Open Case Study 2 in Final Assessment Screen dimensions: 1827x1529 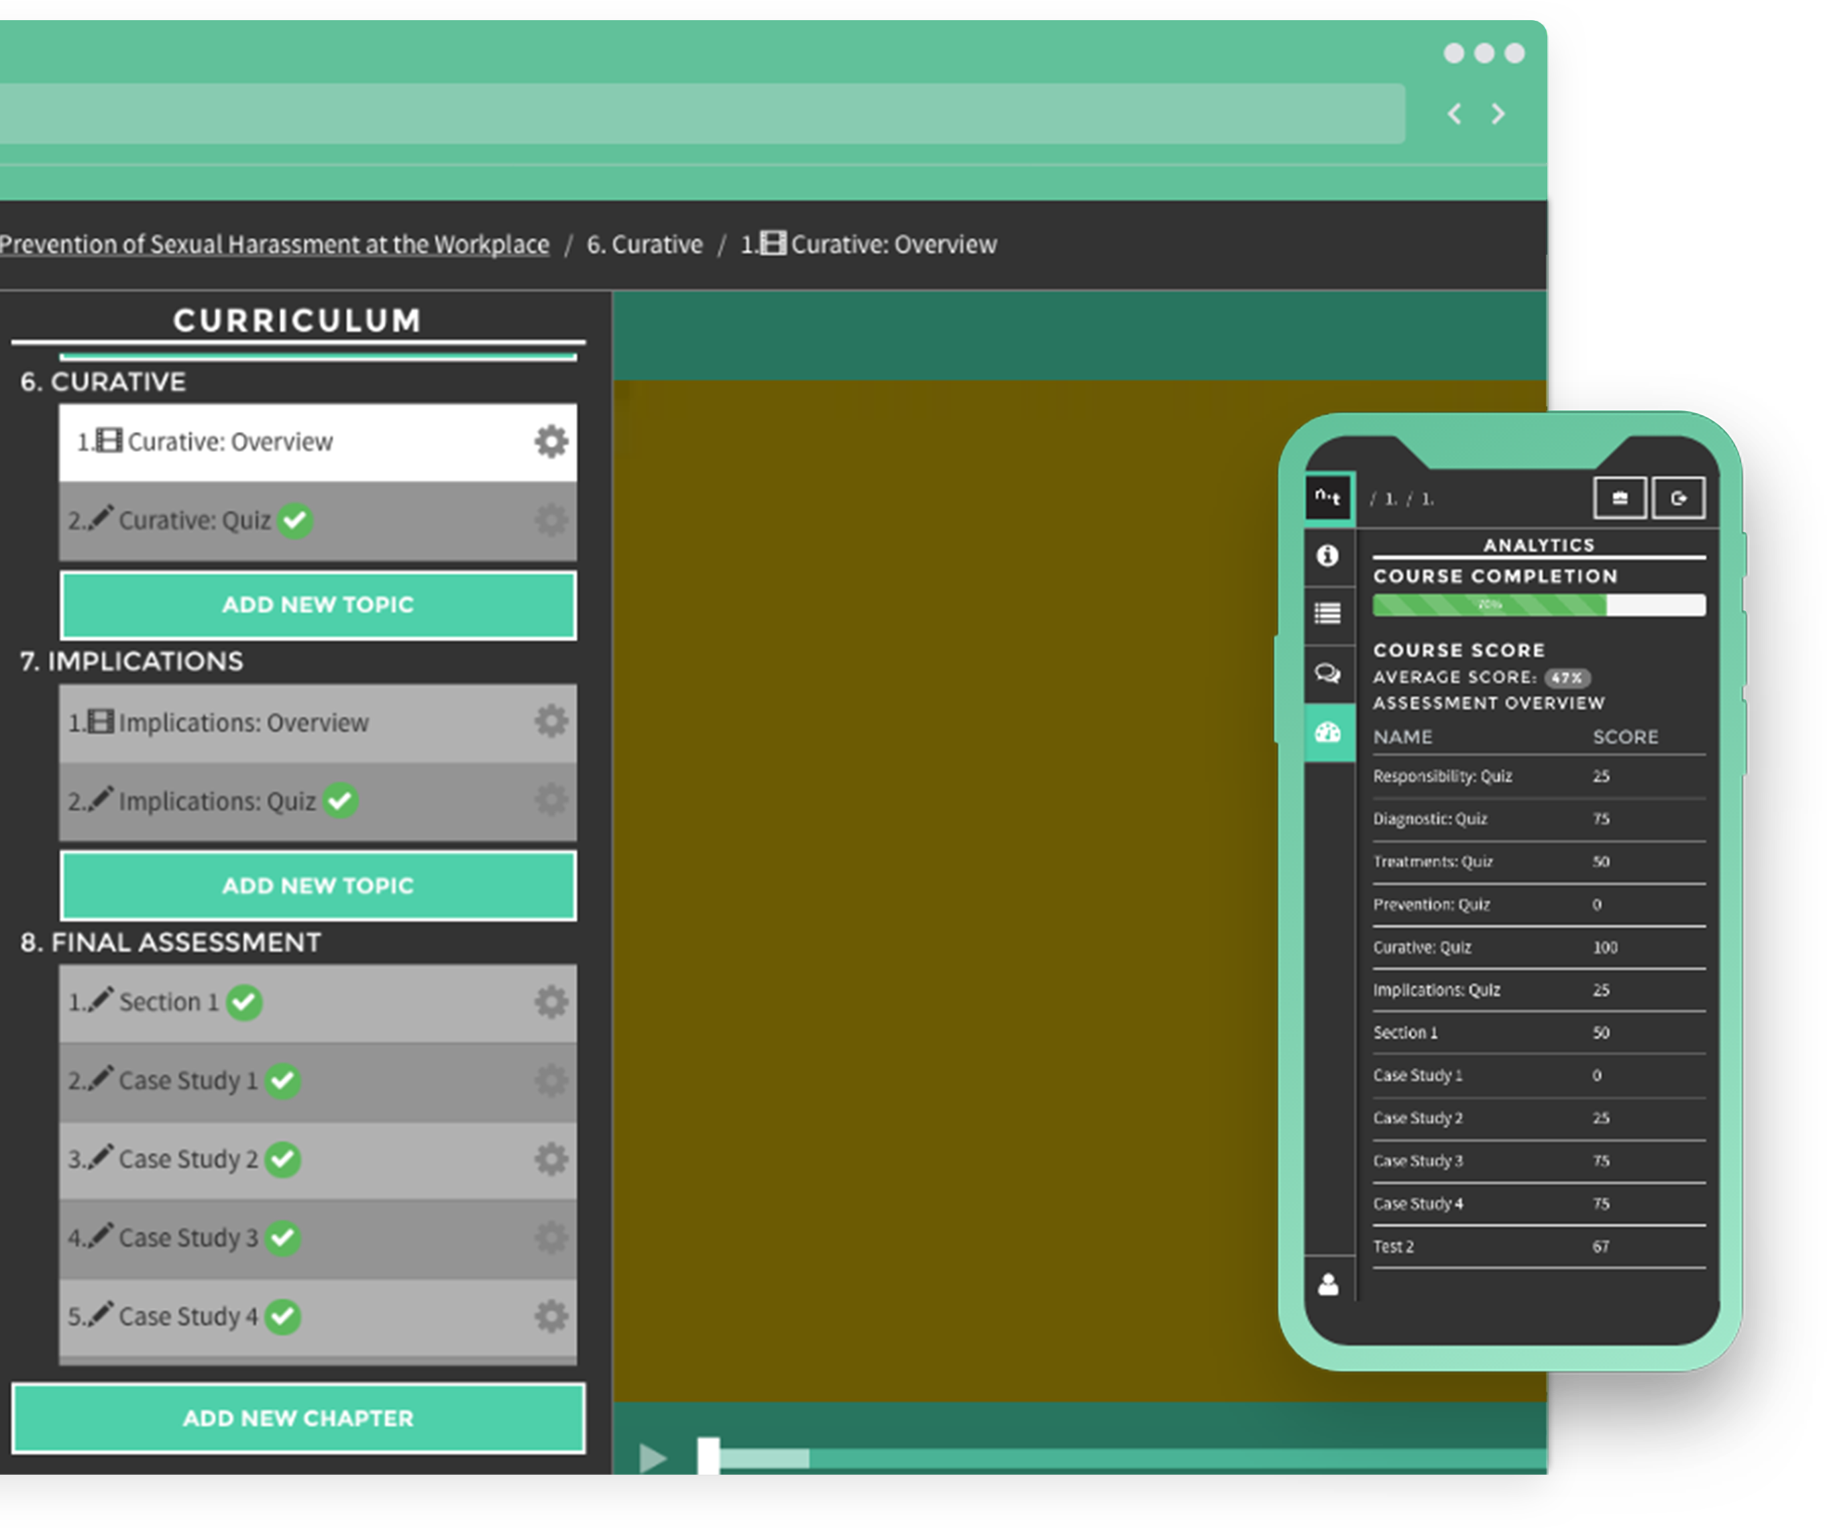[188, 1159]
